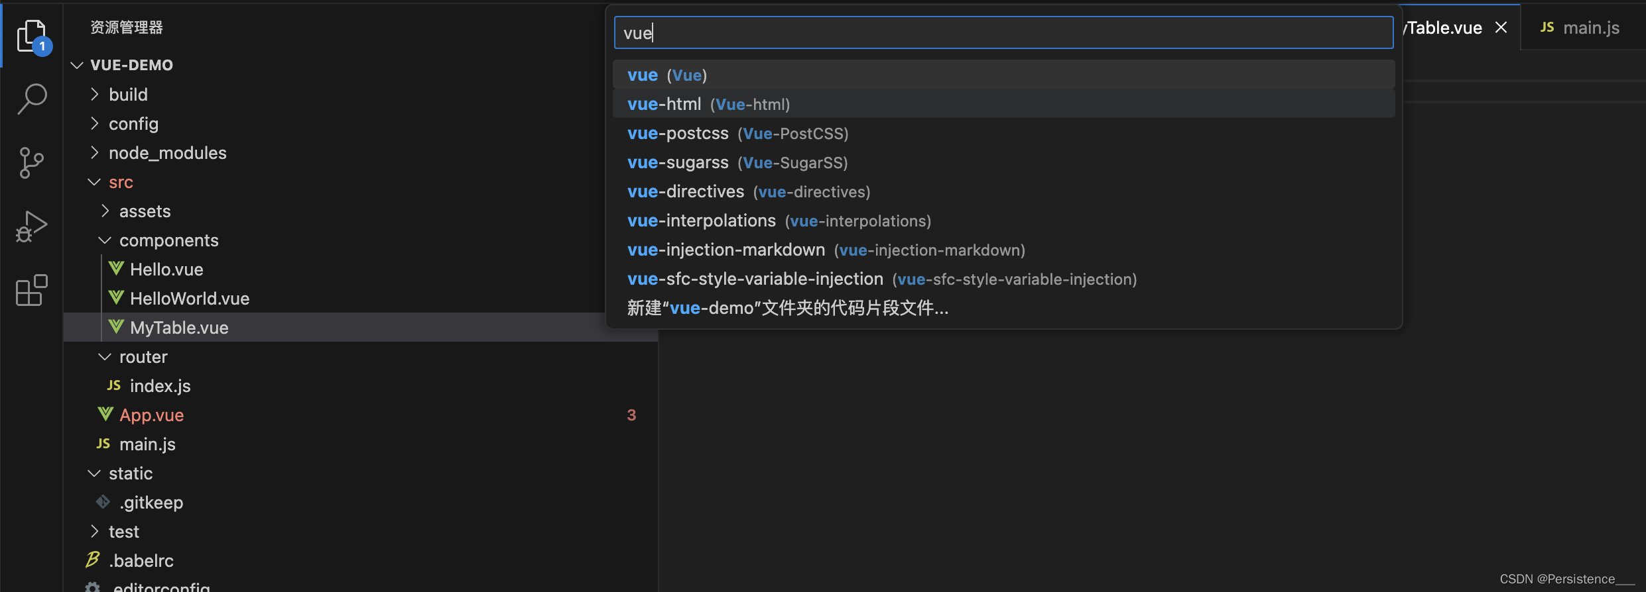Switch to the main.js editor tab

click(1582, 27)
